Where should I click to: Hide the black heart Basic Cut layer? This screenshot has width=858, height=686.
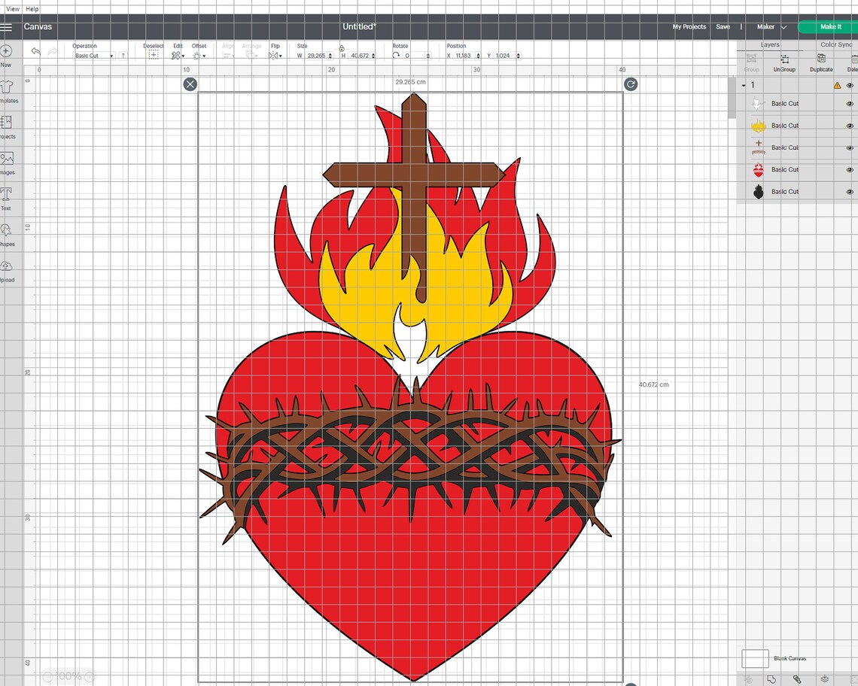click(x=850, y=191)
